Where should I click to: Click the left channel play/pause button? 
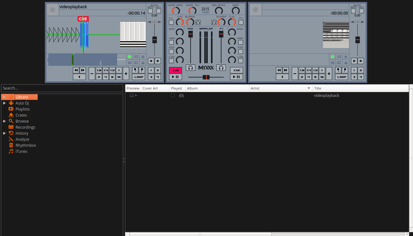tap(175, 77)
